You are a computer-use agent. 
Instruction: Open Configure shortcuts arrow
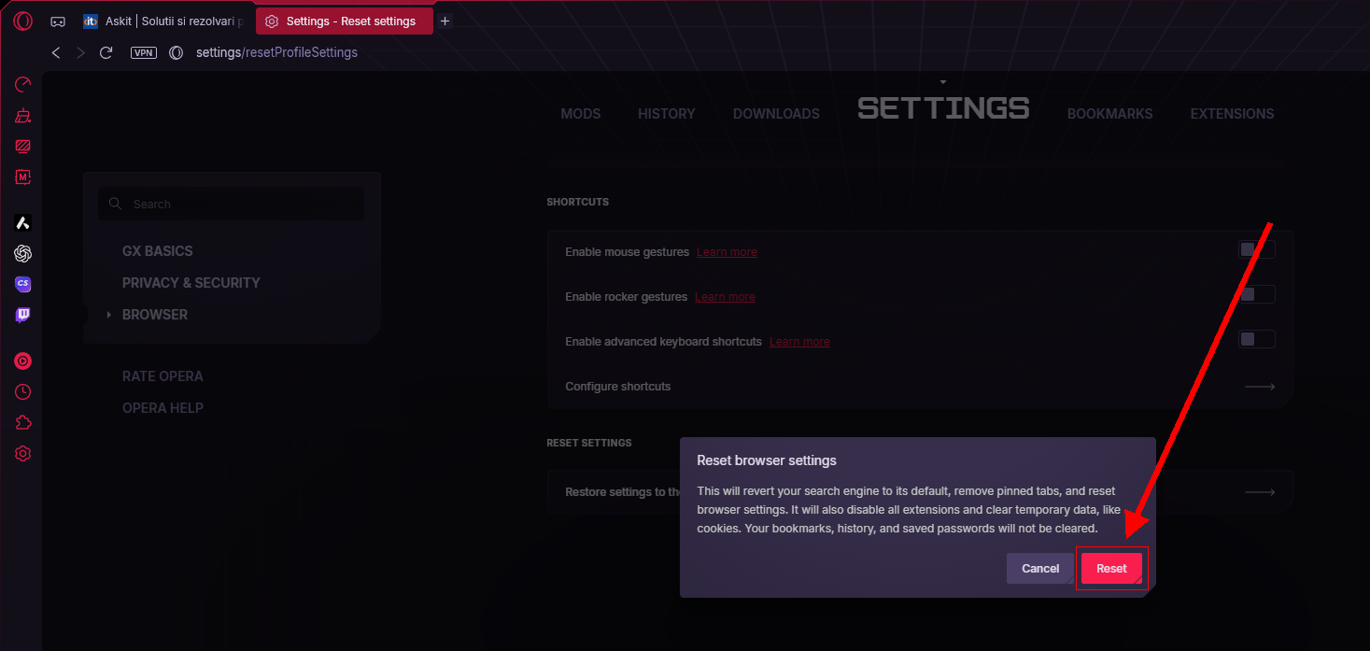coord(1259,387)
